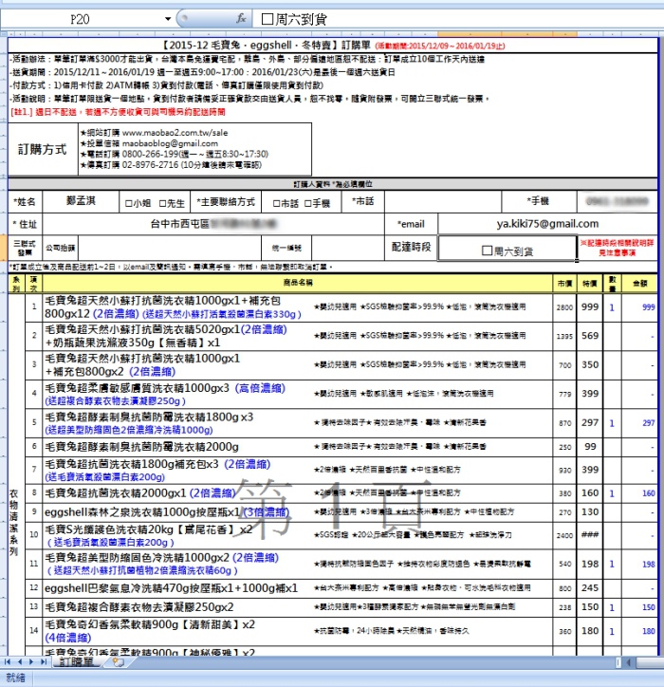The width and height of the screenshot is (664, 687).
Task: Tick the 周六到貨 checkbox in the 配達時段 cell
Action: point(487,251)
